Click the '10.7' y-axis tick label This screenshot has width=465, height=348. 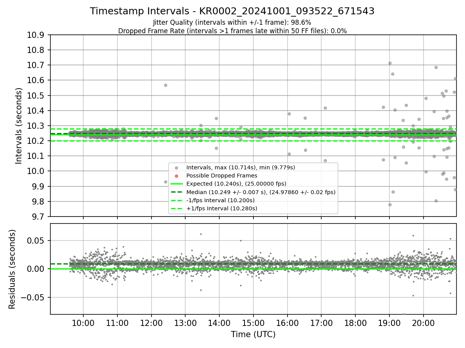pos(36,65)
